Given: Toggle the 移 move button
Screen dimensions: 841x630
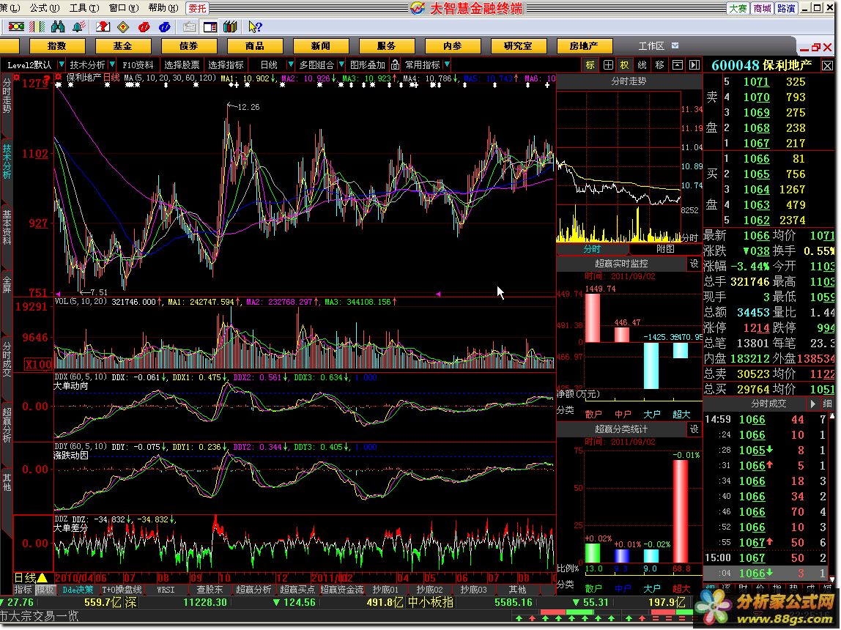Looking at the screenshot, I should (x=660, y=65).
